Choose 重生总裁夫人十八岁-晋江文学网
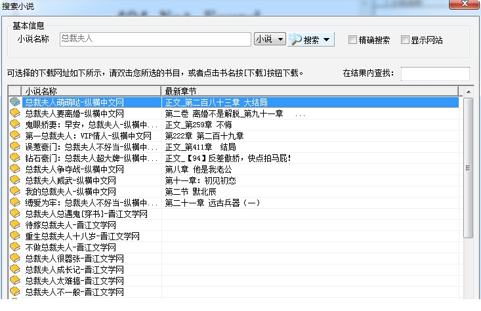 pyautogui.click(x=82, y=236)
